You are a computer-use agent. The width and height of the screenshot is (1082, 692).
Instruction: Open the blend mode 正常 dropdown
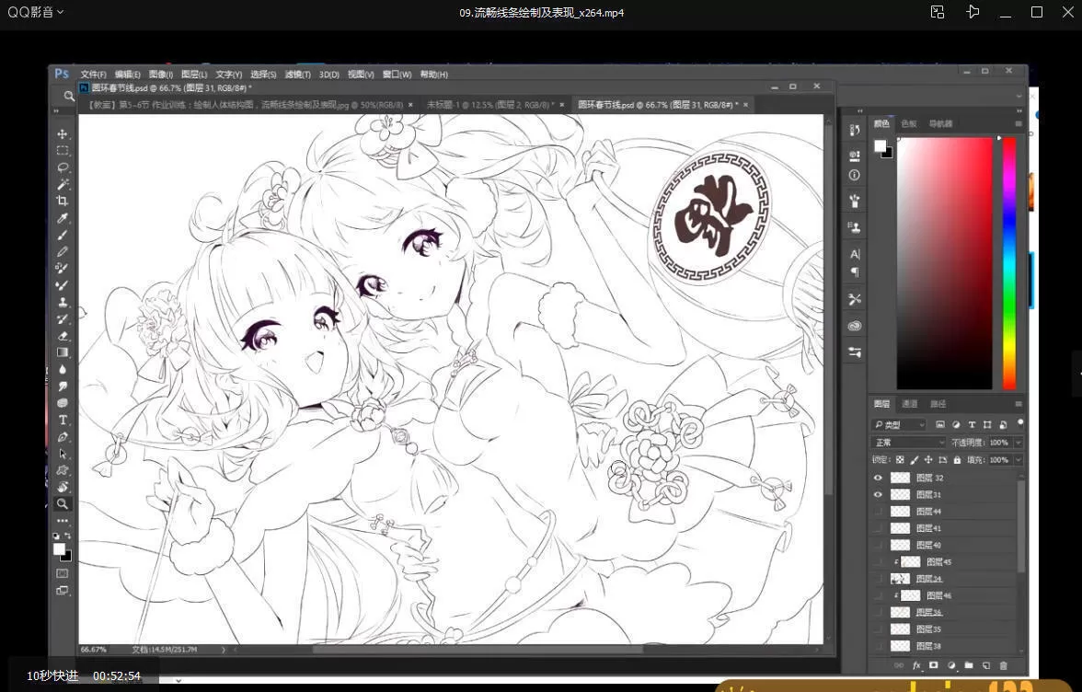click(908, 443)
